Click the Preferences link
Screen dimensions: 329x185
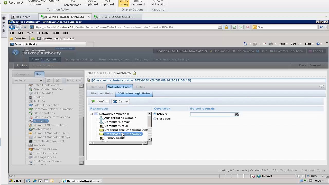coord(243,51)
